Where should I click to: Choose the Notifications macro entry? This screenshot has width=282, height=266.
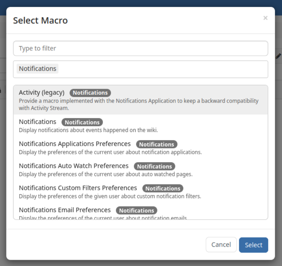pyautogui.click(x=140, y=126)
